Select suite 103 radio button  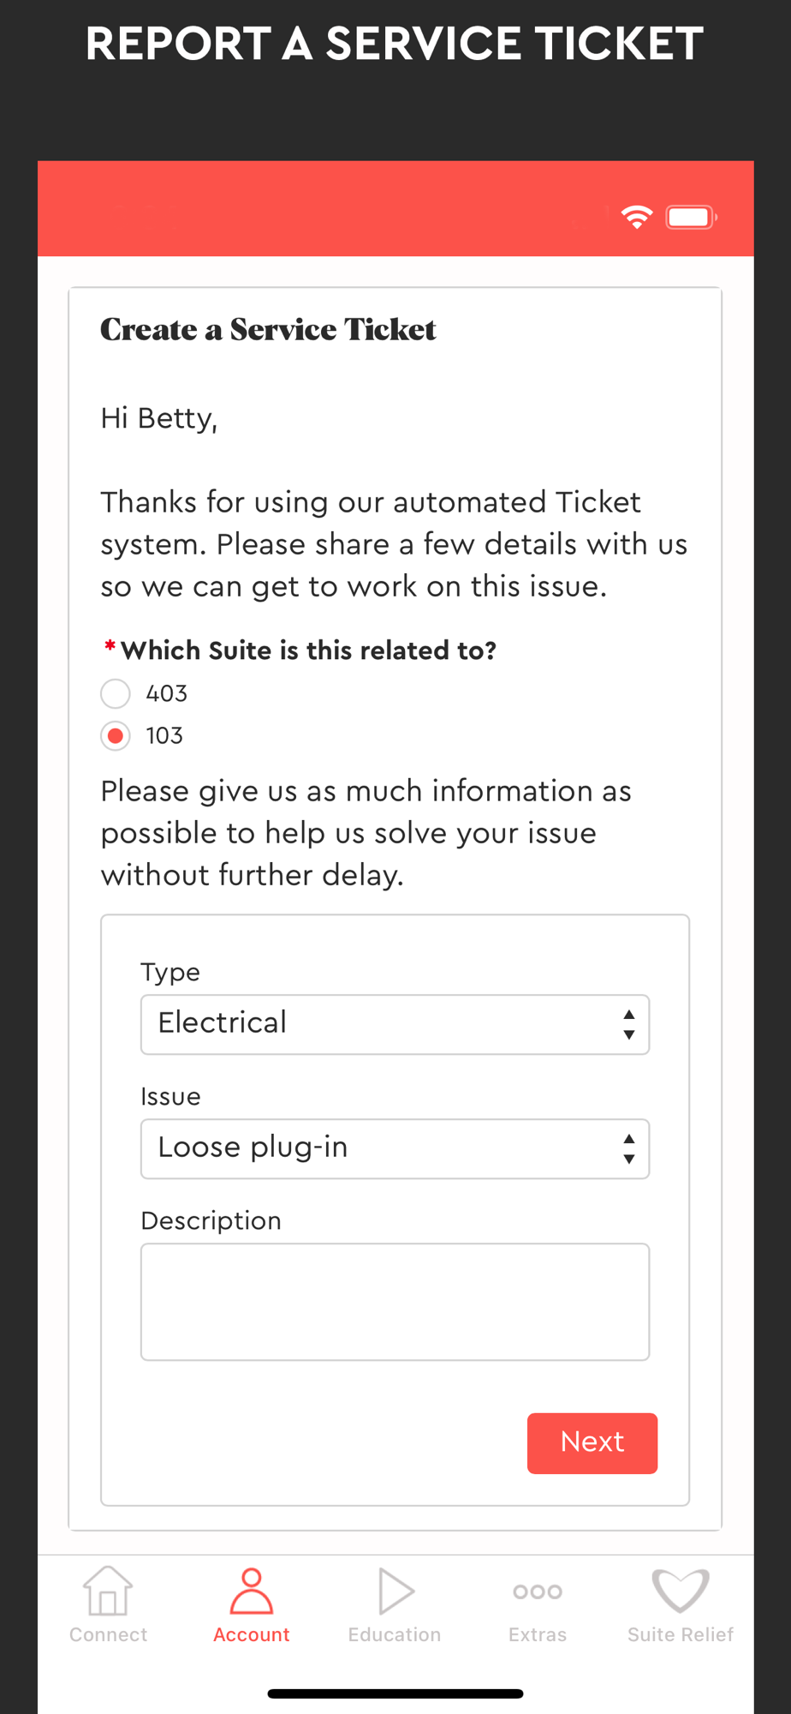coord(116,736)
